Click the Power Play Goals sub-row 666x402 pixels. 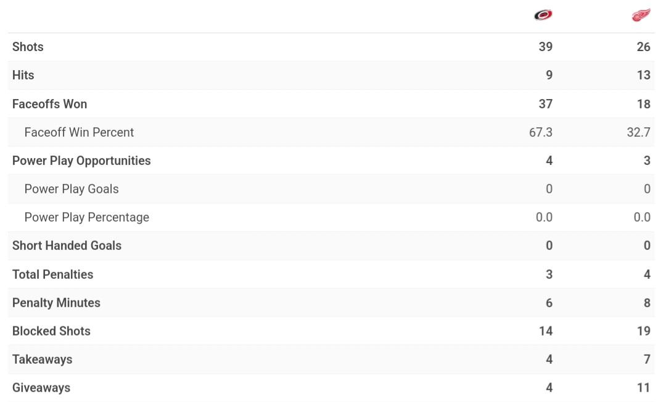point(331,189)
